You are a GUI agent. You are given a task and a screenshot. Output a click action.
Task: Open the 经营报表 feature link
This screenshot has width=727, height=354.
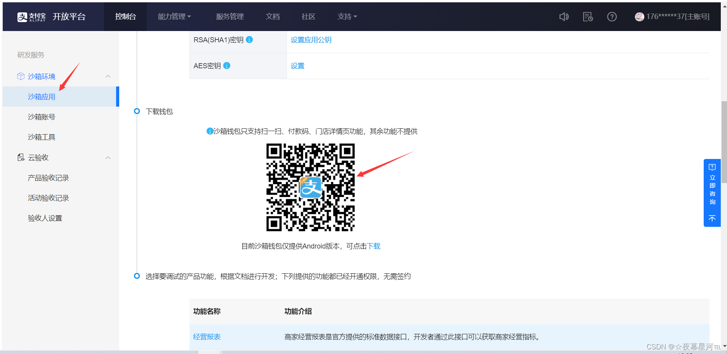(x=207, y=337)
